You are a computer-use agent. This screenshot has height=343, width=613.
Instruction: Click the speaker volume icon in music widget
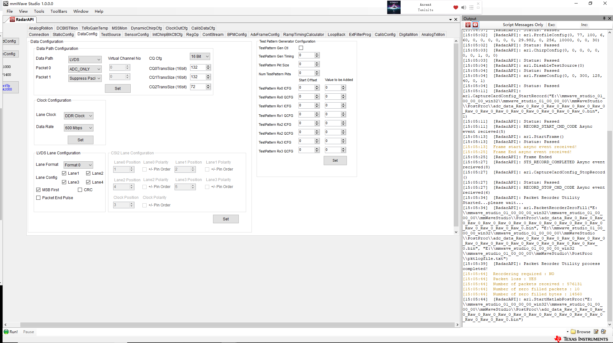(464, 7)
